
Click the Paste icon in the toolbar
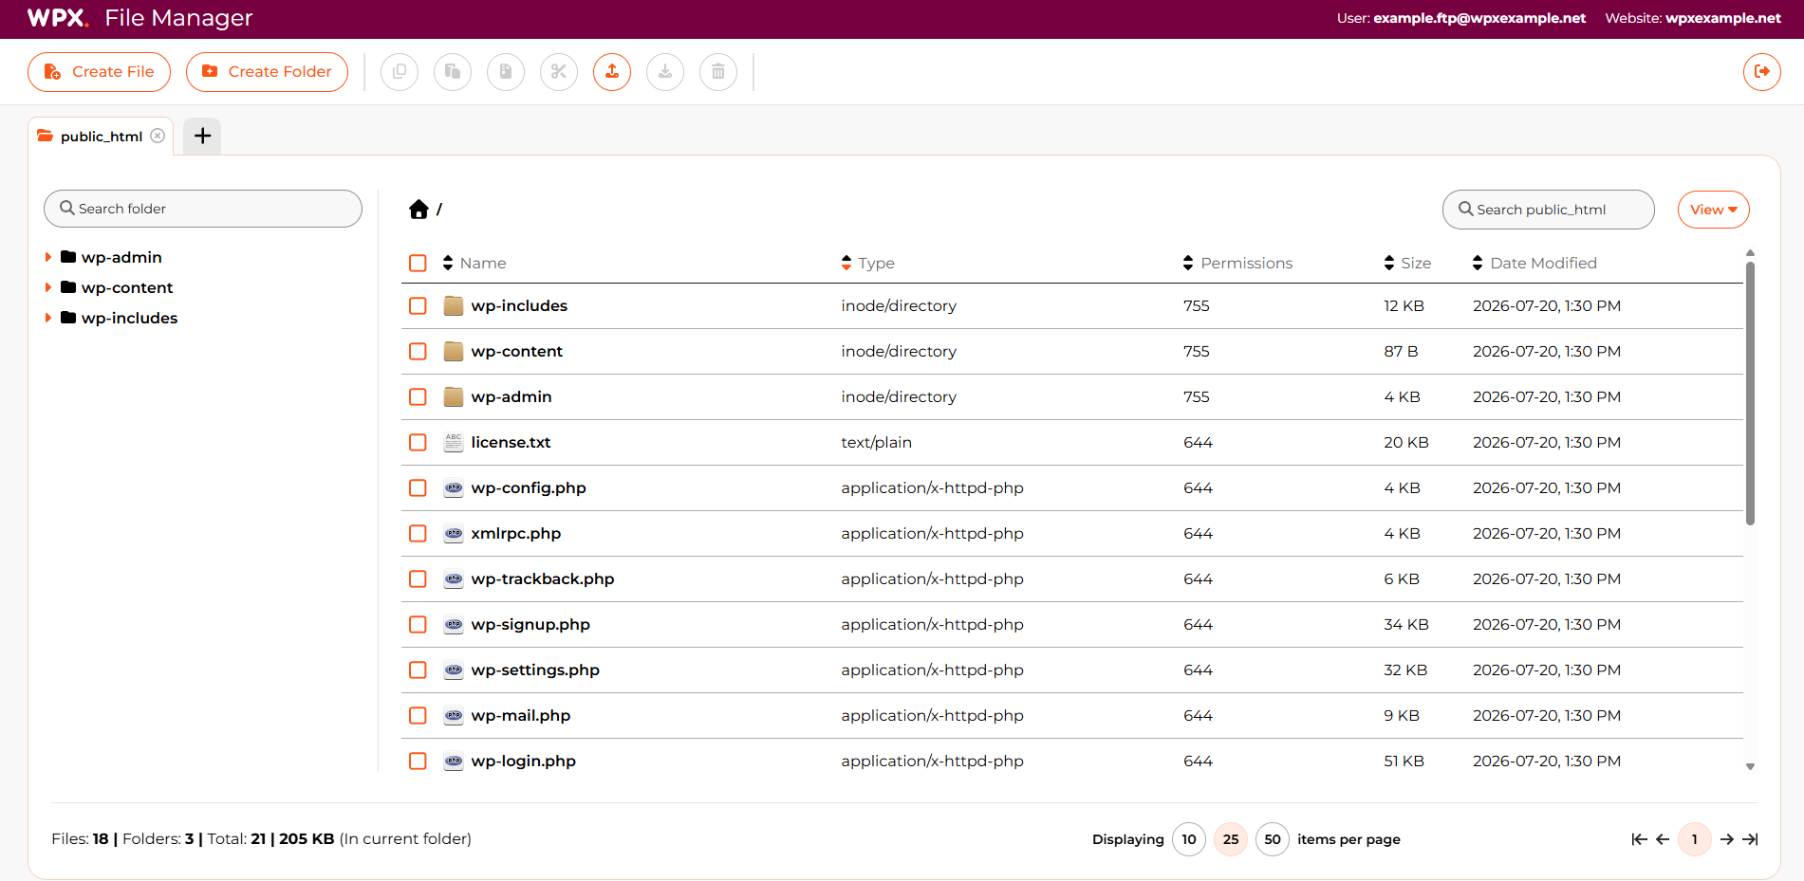(x=453, y=72)
